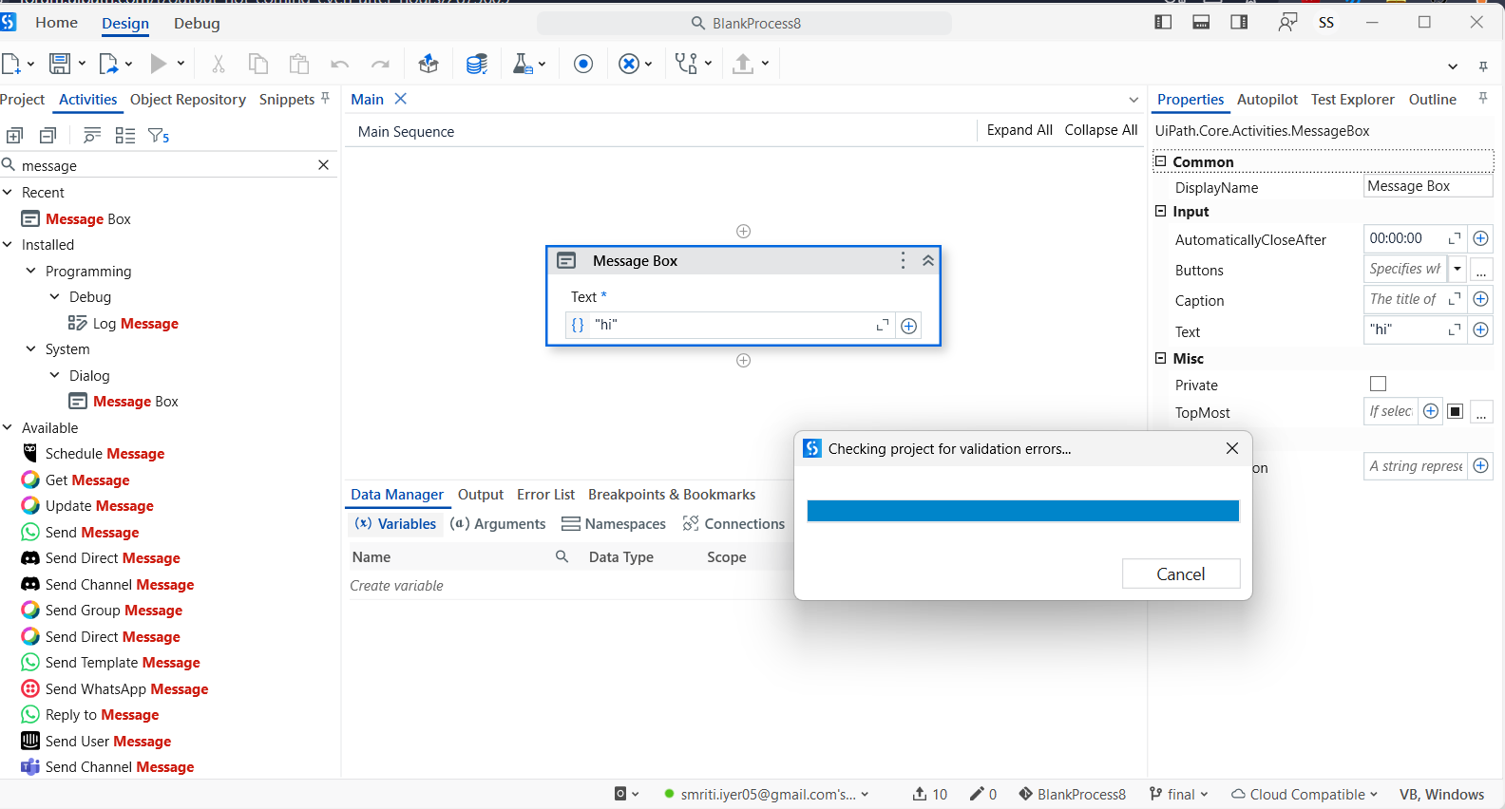
Task: Run the workflow using the play icon
Action: 159,64
